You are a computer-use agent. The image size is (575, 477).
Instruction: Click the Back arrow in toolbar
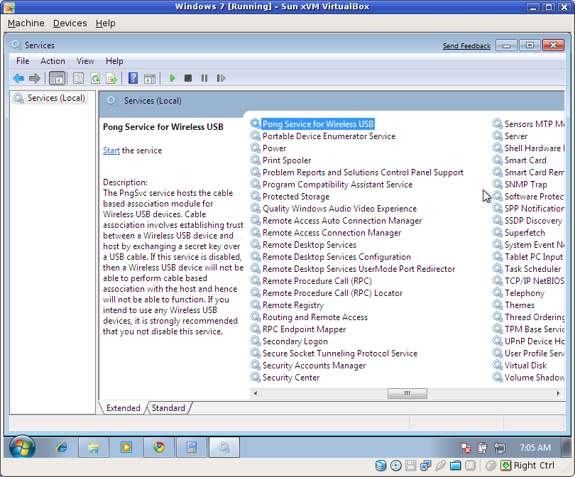pyautogui.click(x=18, y=78)
